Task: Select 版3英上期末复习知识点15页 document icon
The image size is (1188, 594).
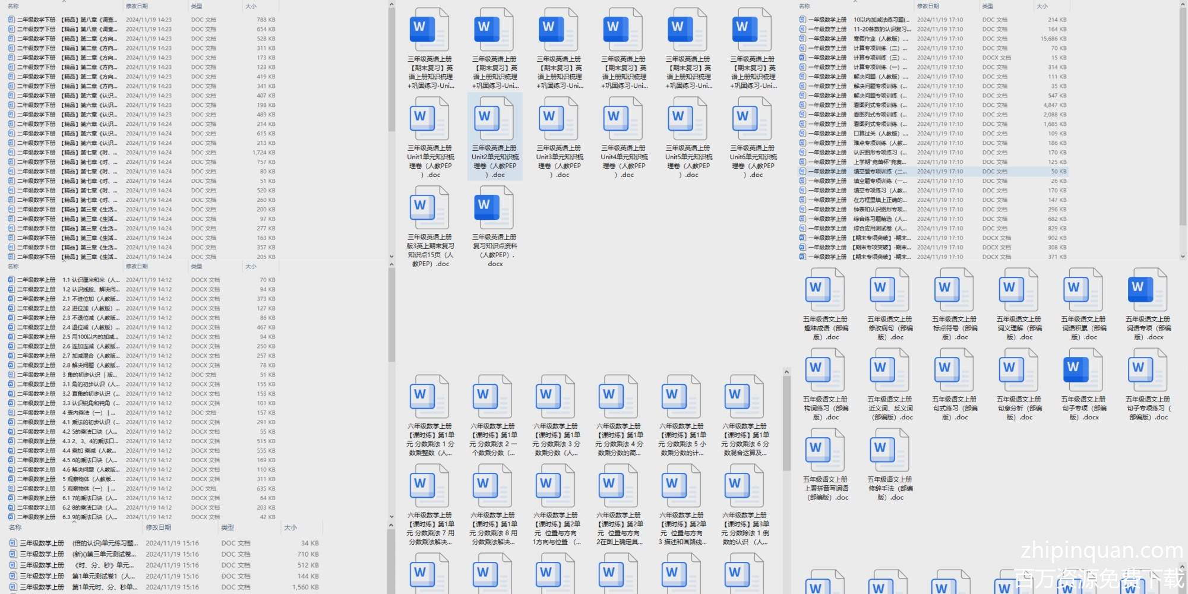Action: (429, 208)
